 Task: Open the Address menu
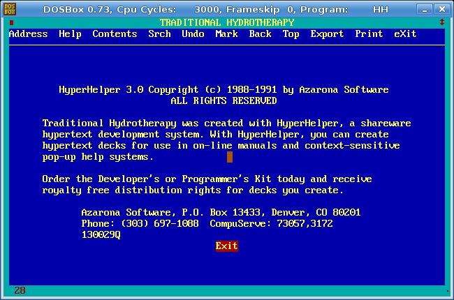pos(28,34)
